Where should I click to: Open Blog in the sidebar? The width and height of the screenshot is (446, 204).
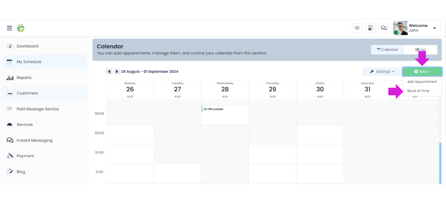click(45, 172)
